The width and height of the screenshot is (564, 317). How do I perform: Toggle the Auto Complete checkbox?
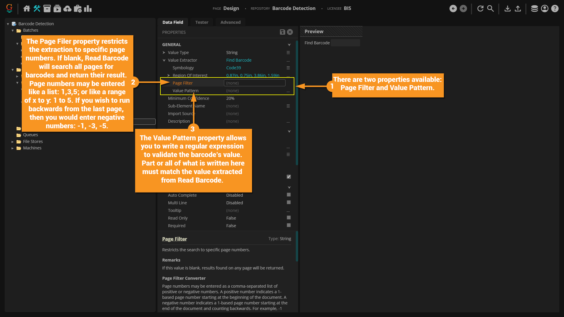[289, 195]
